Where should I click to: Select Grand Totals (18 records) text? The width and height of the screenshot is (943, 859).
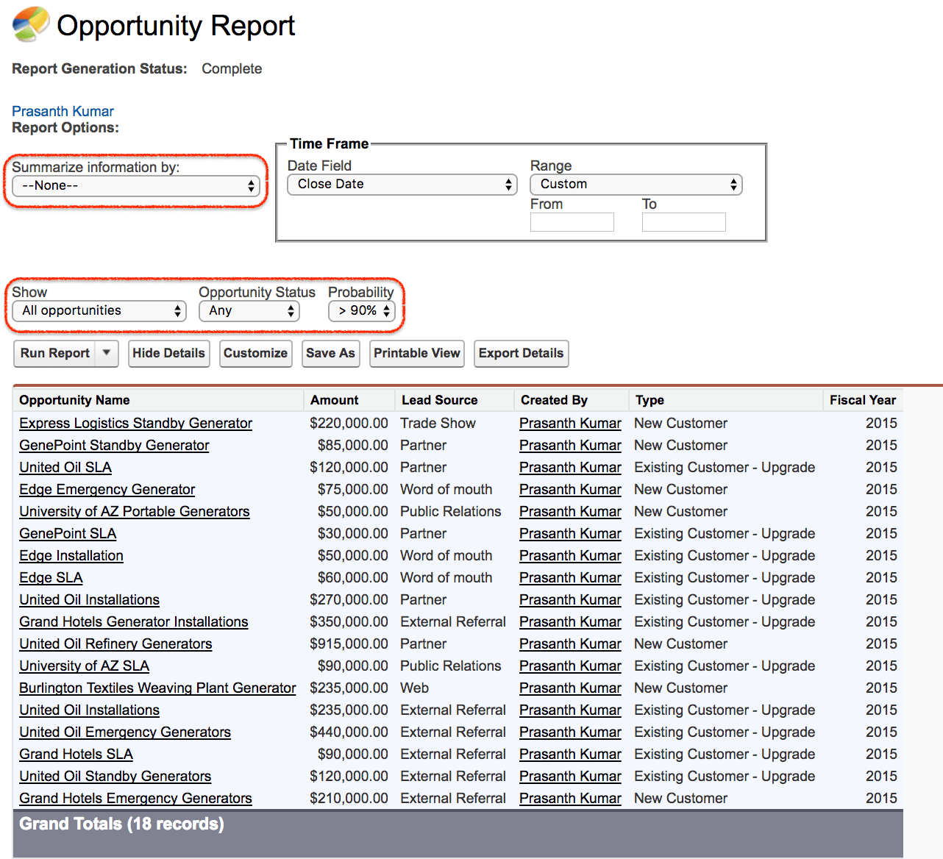coord(121,824)
